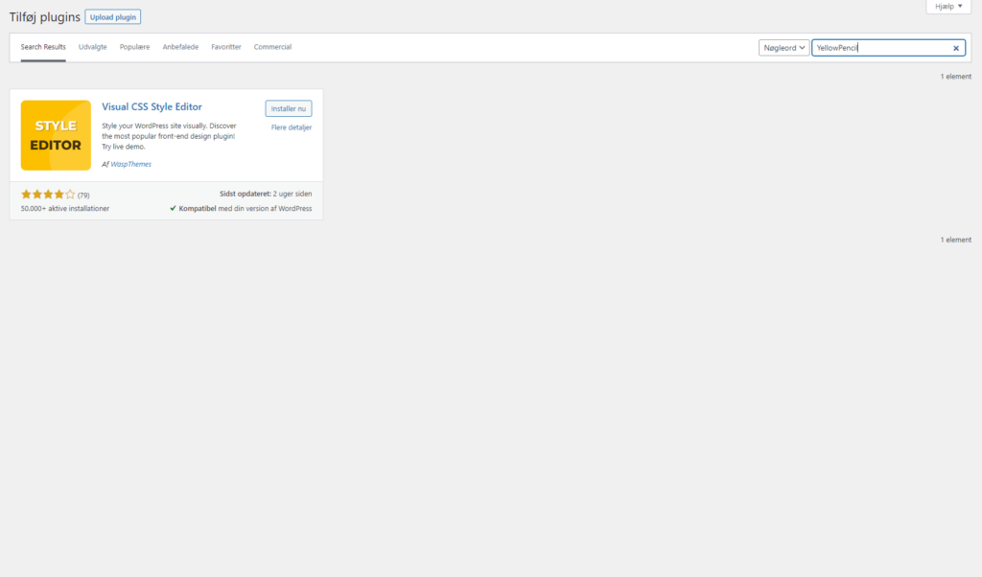Switch to the Udvalgte tab

pos(93,47)
